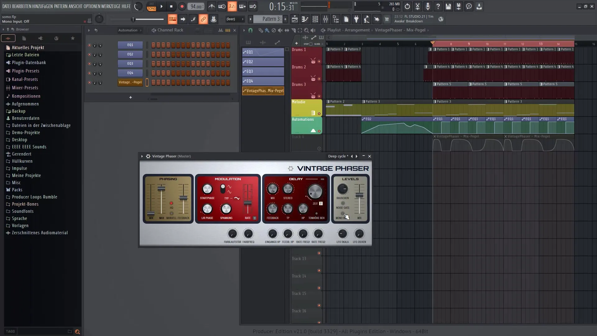The image size is (597, 336).
Task: Open the WERKZEUGE menu
Action: coord(111,6)
